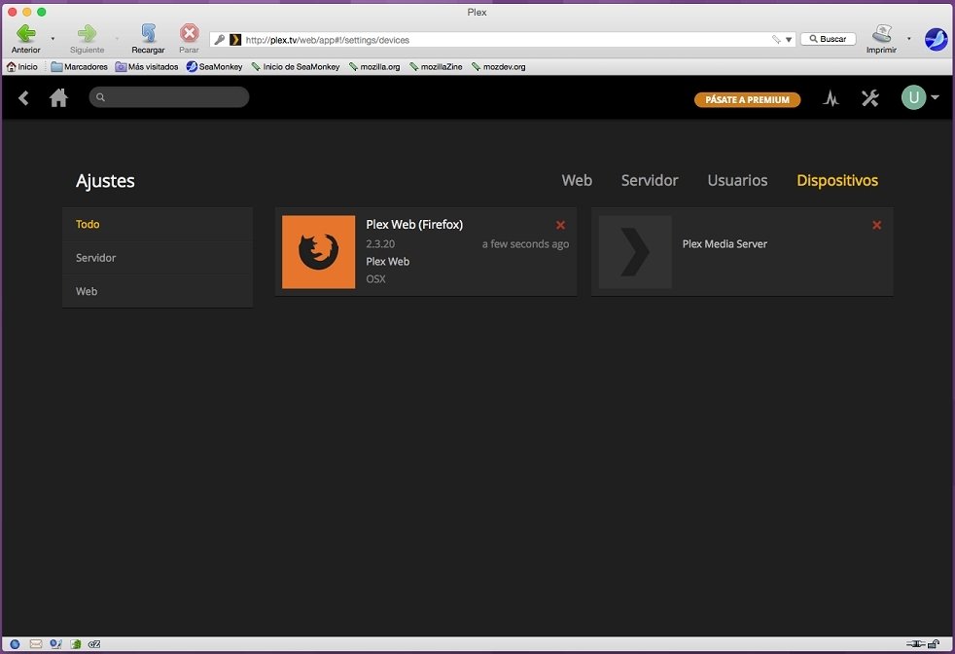Click the Plex favicon in address bar
This screenshot has width=955, height=654.
pos(235,40)
